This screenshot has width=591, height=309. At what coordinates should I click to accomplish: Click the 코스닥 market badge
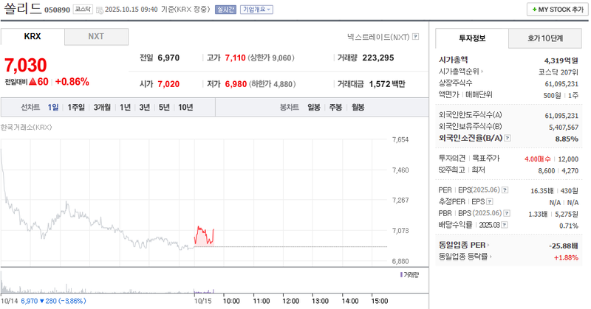[83, 10]
